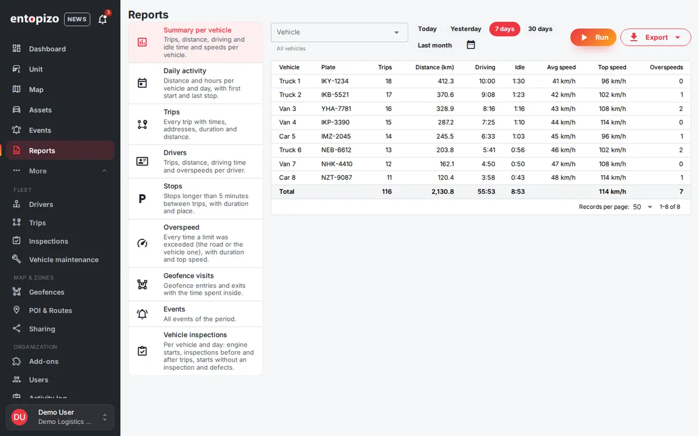The width and height of the screenshot is (699, 436).
Task: Open Add-ons puzzle icon
Action: (17, 362)
